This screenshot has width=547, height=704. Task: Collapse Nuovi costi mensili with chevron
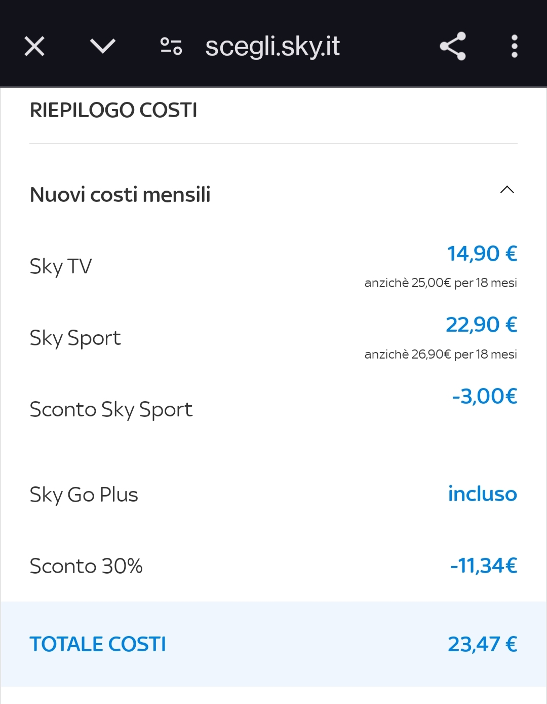coord(507,190)
